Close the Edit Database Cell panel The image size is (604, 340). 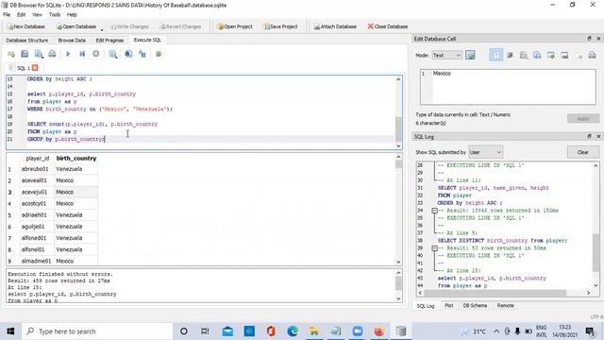point(598,39)
